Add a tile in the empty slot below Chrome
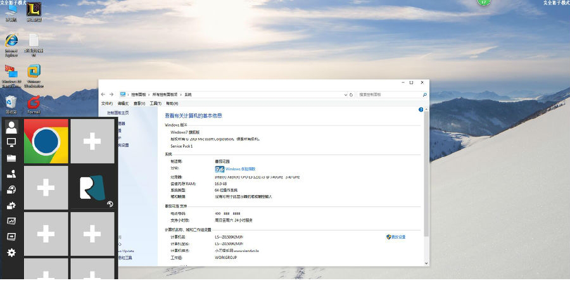Screen dimensions: 570x290 pyautogui.click(x=46, y=187)
